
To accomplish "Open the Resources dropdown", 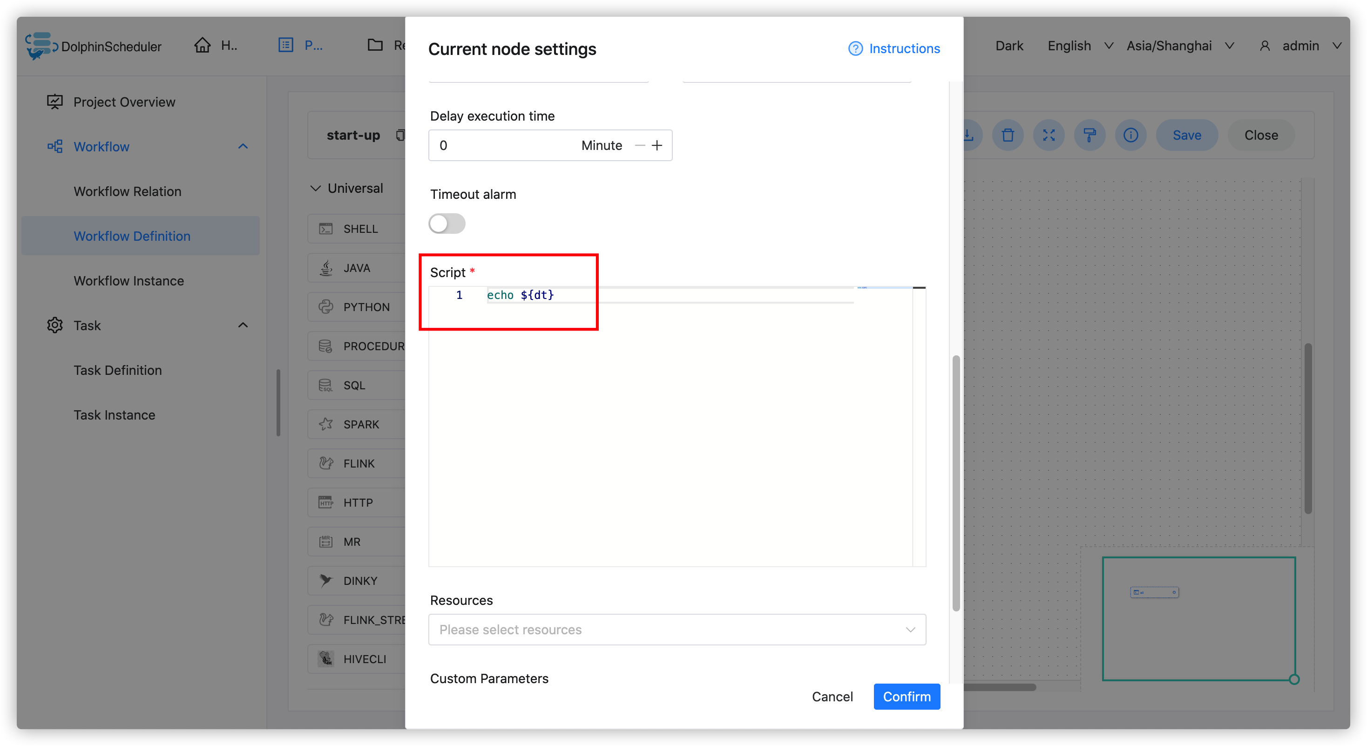I will click(677, 629).
